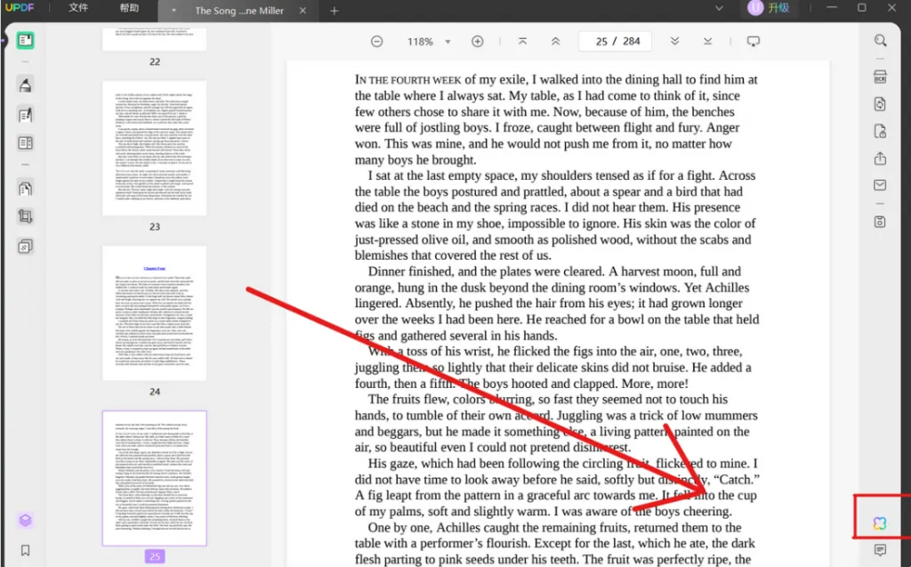
Task: Close the The Song ...ne Miller tab
Action: click(x=302, y=11)
